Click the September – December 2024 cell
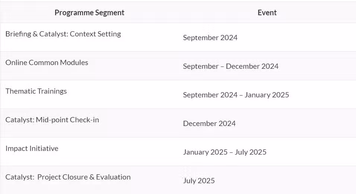The width and height of the screenshot is (356, 194). pyautogui.click(x=267, y=66)
